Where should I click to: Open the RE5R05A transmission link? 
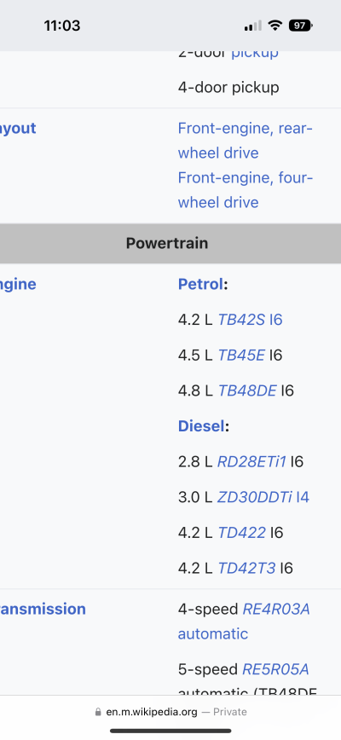pos(275,669)
